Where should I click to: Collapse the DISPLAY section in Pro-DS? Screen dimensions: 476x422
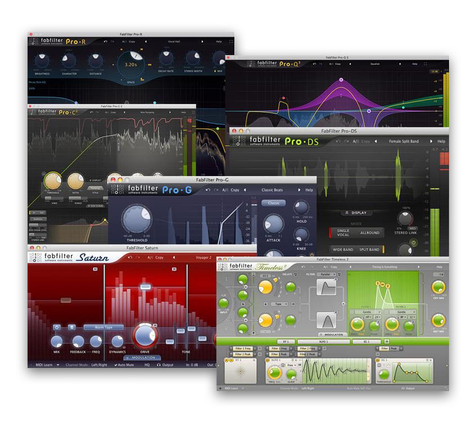coord(356,213)
